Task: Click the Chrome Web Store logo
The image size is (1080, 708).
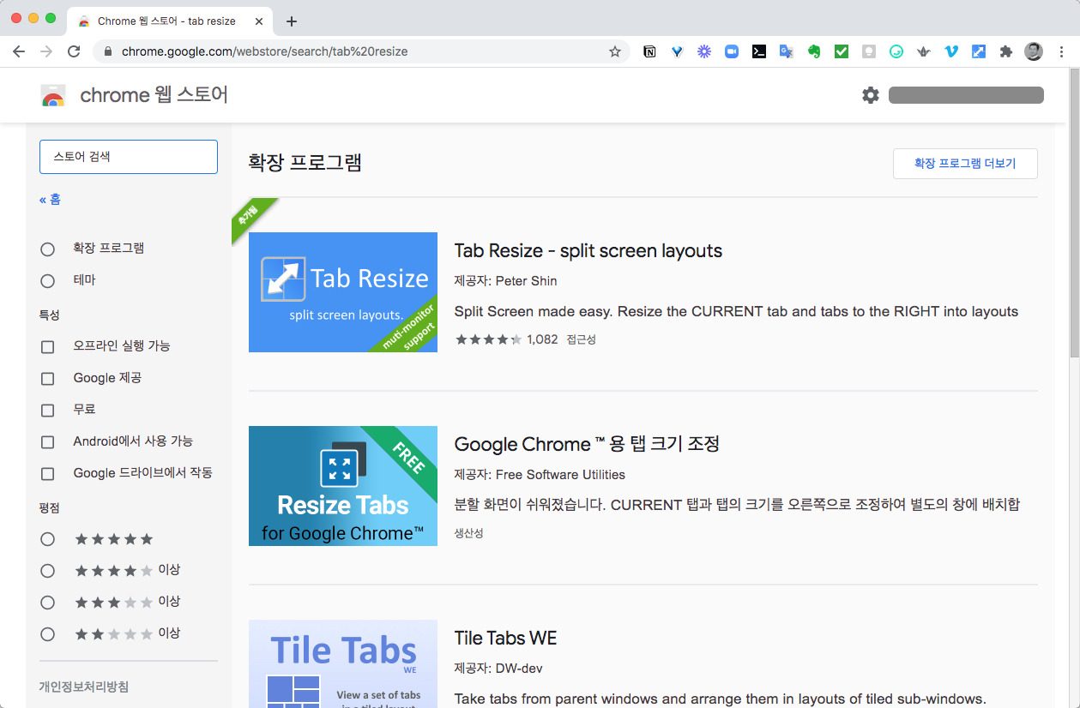Action: (53, 95)
